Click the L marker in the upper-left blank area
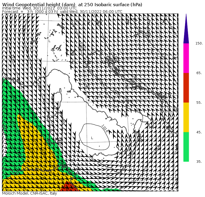Screen dimensions: 205x197 pos(49,41)
